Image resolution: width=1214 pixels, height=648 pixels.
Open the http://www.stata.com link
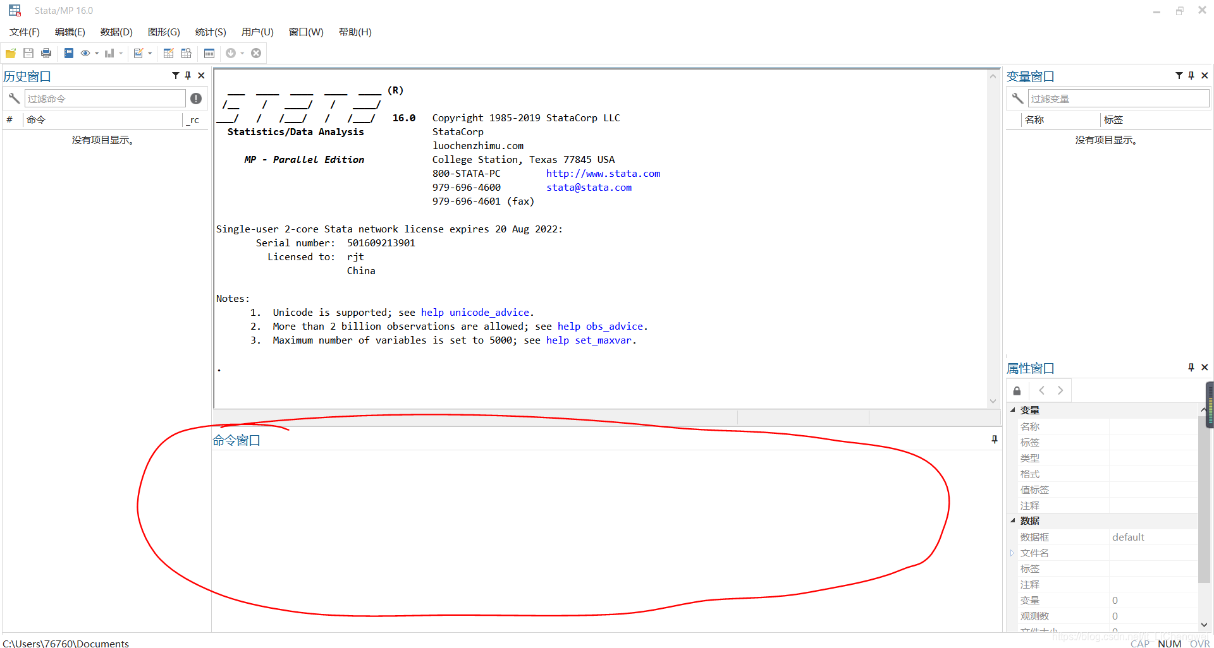point(603,174)
